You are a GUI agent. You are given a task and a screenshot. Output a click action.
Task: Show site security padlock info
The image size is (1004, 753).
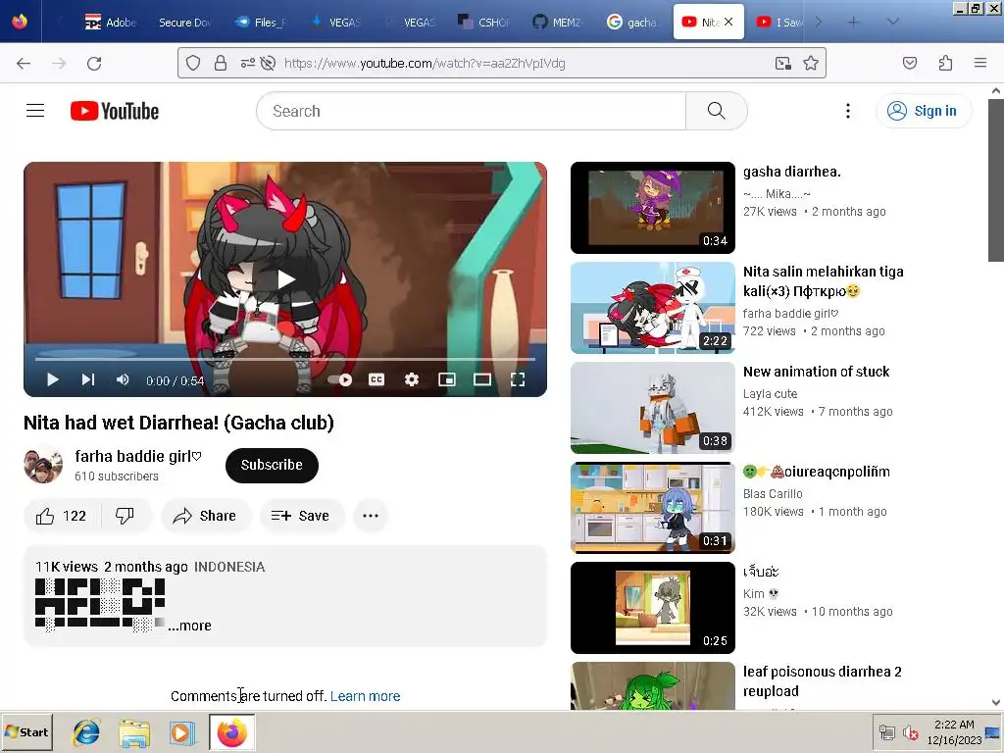click(x=221, y=63)
